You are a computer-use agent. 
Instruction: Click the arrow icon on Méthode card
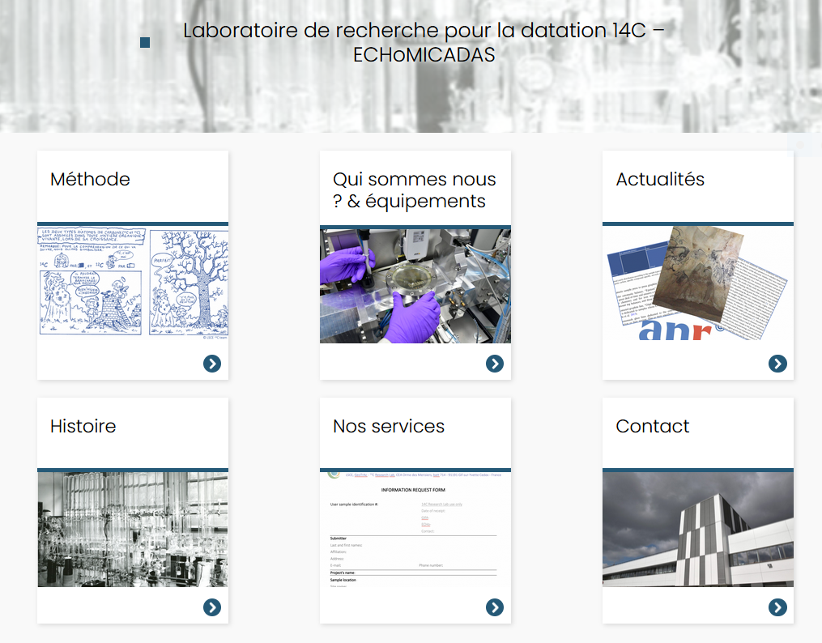[x=212, y=363]
